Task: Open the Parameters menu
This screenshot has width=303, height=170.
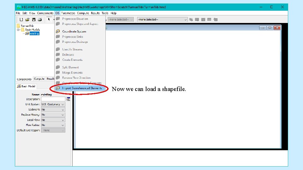Action: 68,13
